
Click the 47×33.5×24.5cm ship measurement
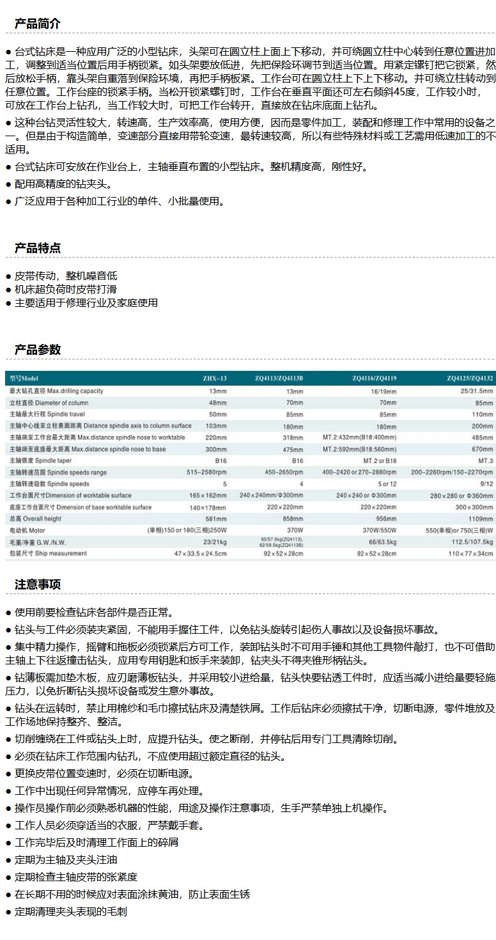pos(201,553)
